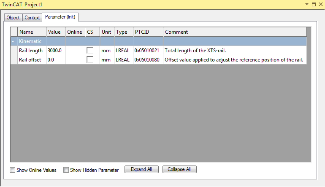Click the Online cell of Rail offset
The image size is (325, 187).
tap(75, 60)
